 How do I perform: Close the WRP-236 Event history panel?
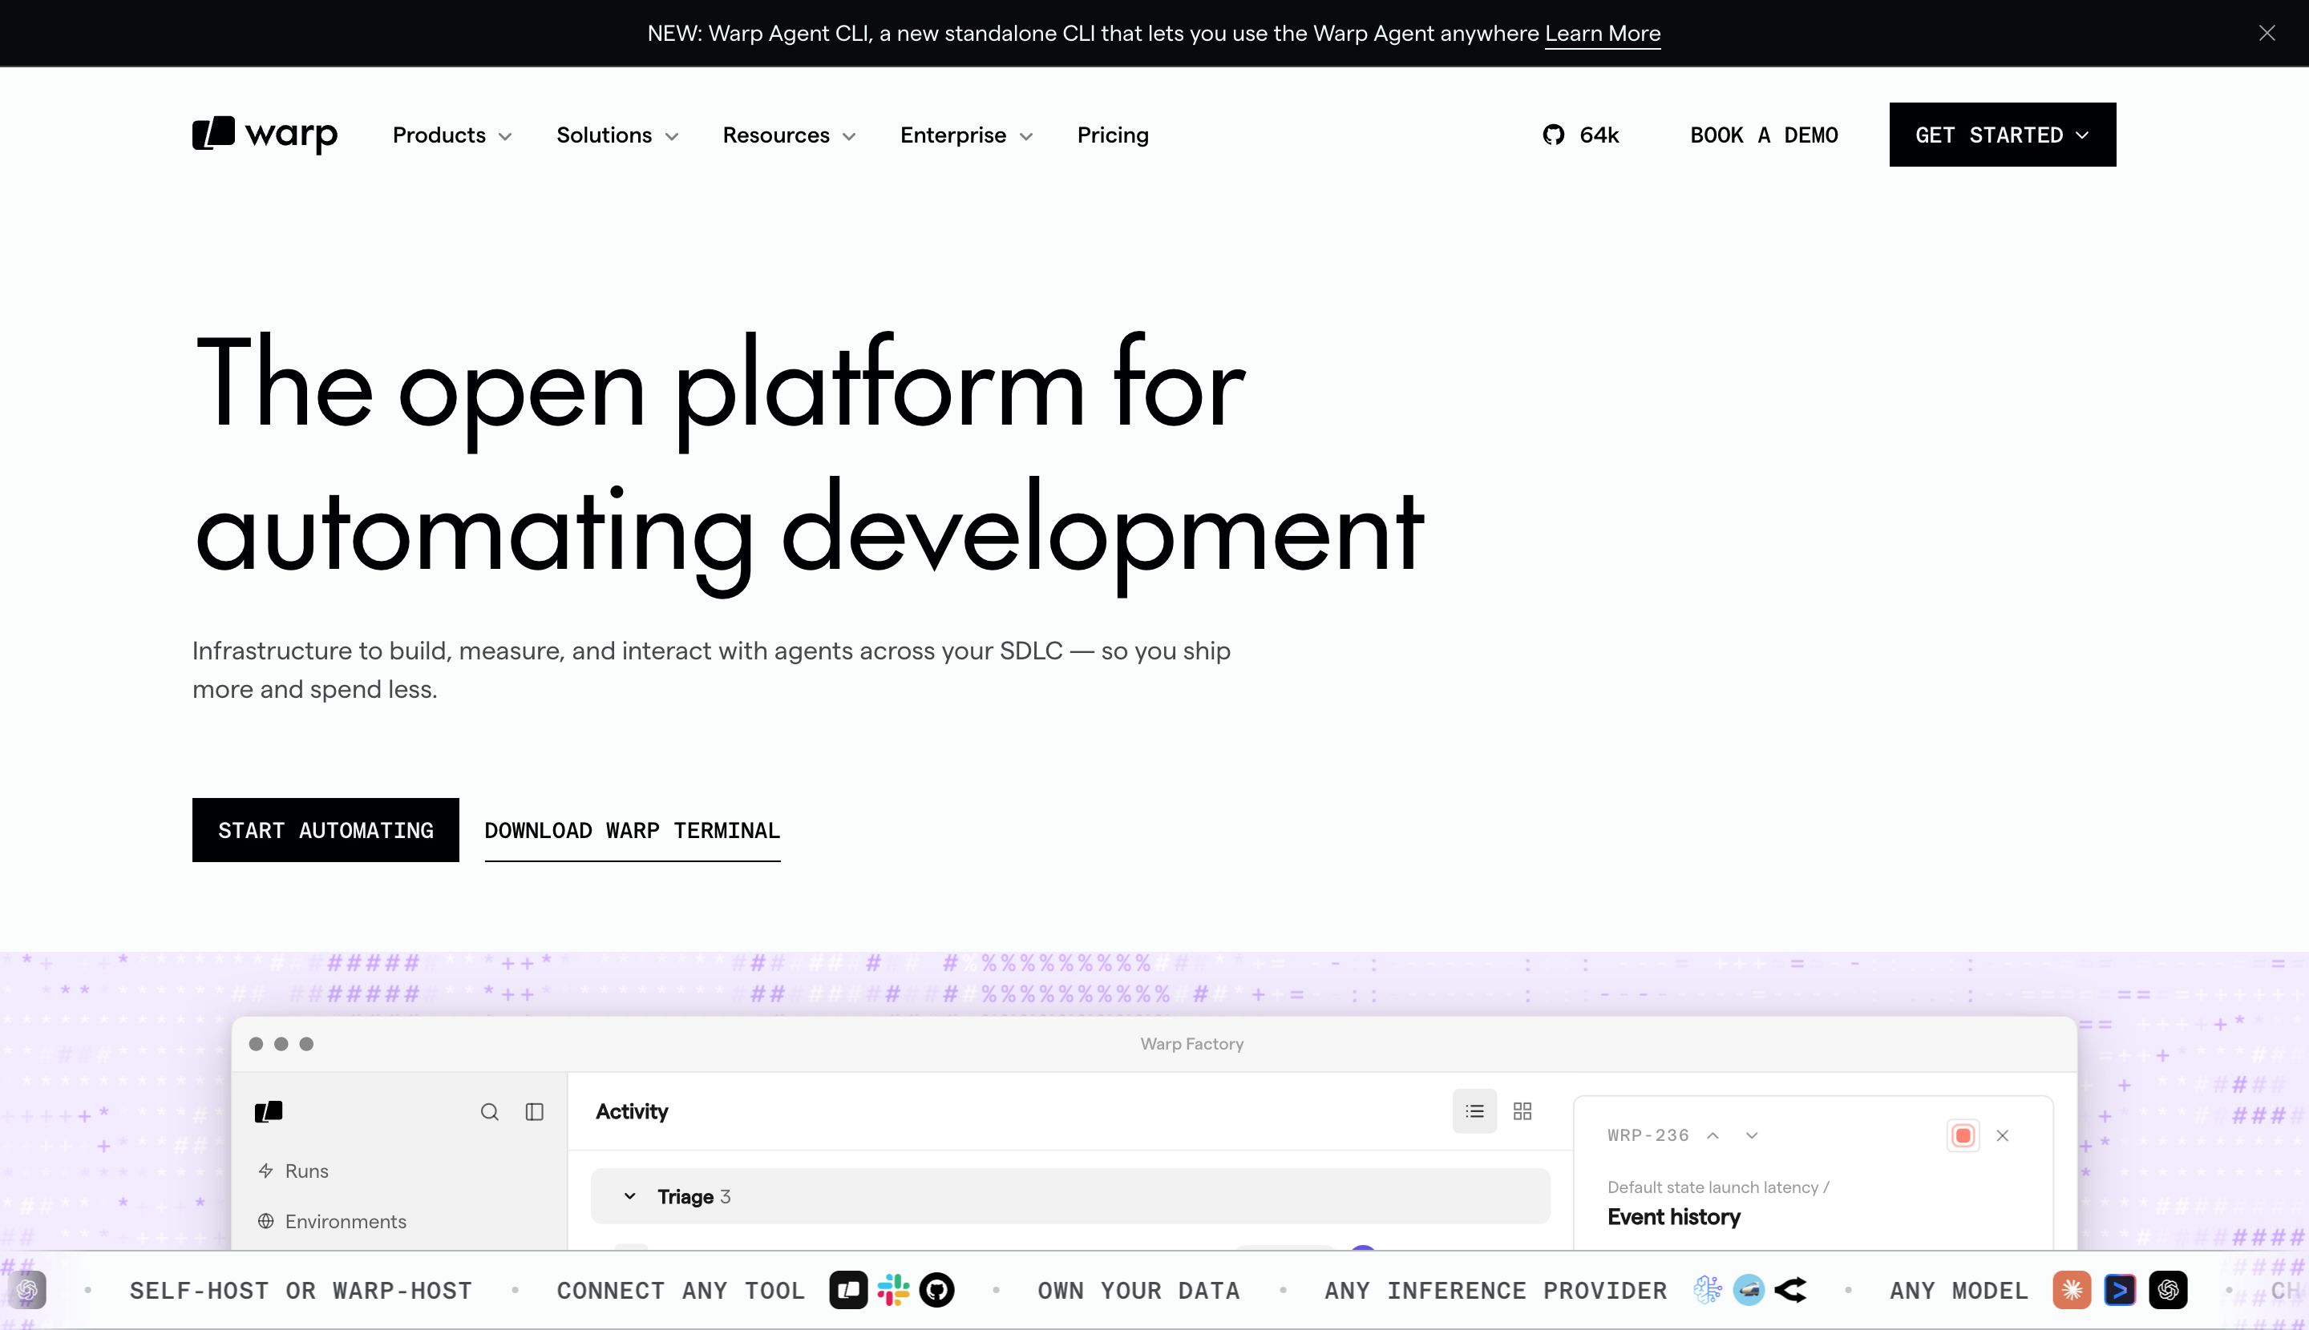point(2003,1135)
